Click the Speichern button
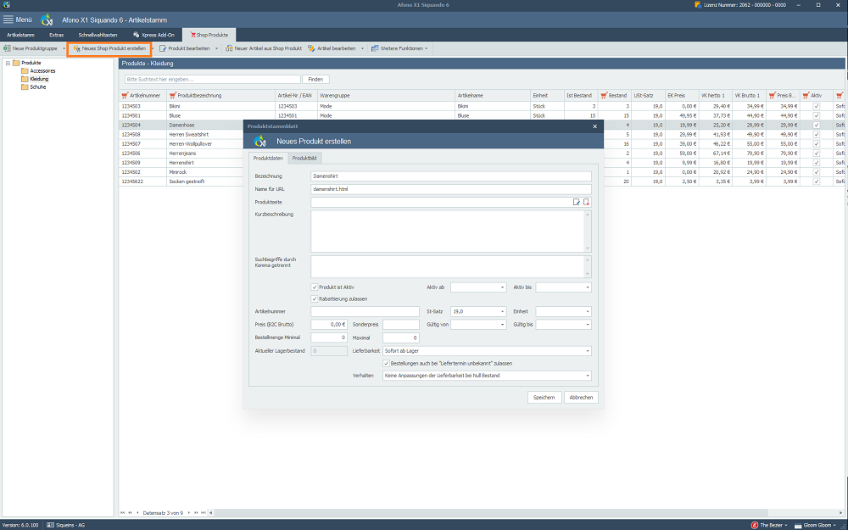The width and height of the screenshot is (848, 530). pos(544,398)
